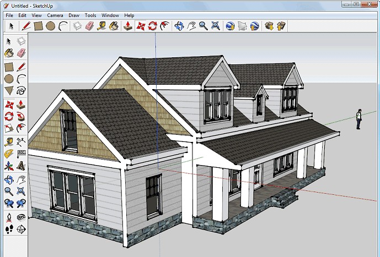The width and height of the screenshot is (380, 257).
Task: Select Tape Measure in the left toolbar
Action: coord(9,142)
